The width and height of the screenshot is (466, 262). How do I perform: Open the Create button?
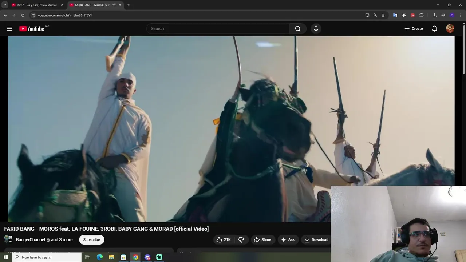pyautogui.click(x=414, y=29)
